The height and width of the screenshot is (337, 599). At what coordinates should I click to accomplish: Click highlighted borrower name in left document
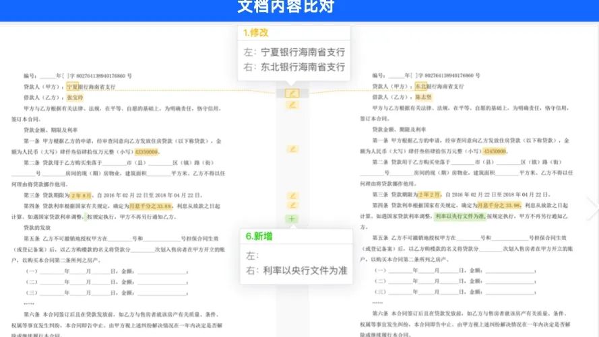point(75,98)
